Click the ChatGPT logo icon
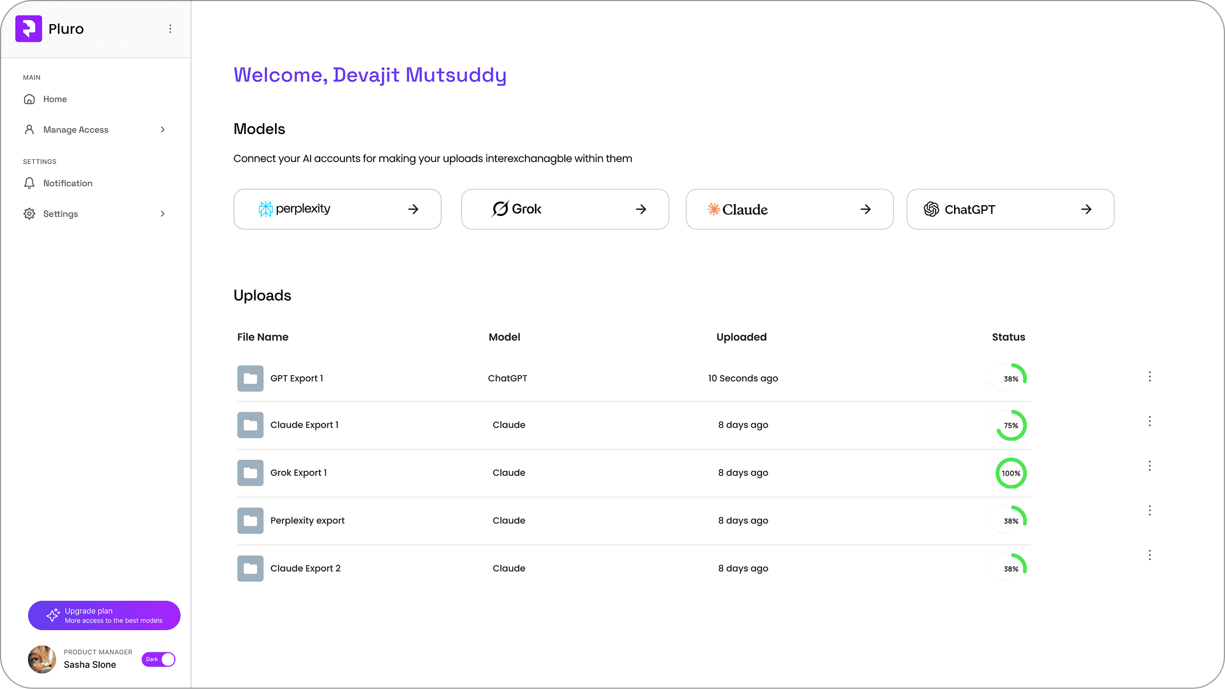 [932, 209]
